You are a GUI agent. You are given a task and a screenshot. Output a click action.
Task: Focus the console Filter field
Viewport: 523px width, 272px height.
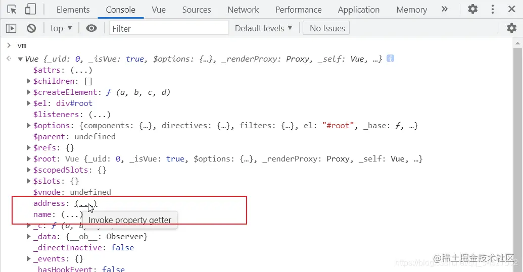pyautogui.click(x=169, y=28)
